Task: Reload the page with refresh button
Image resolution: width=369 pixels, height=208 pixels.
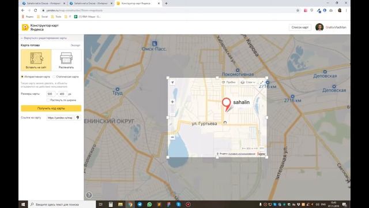Action: [36, 10]
